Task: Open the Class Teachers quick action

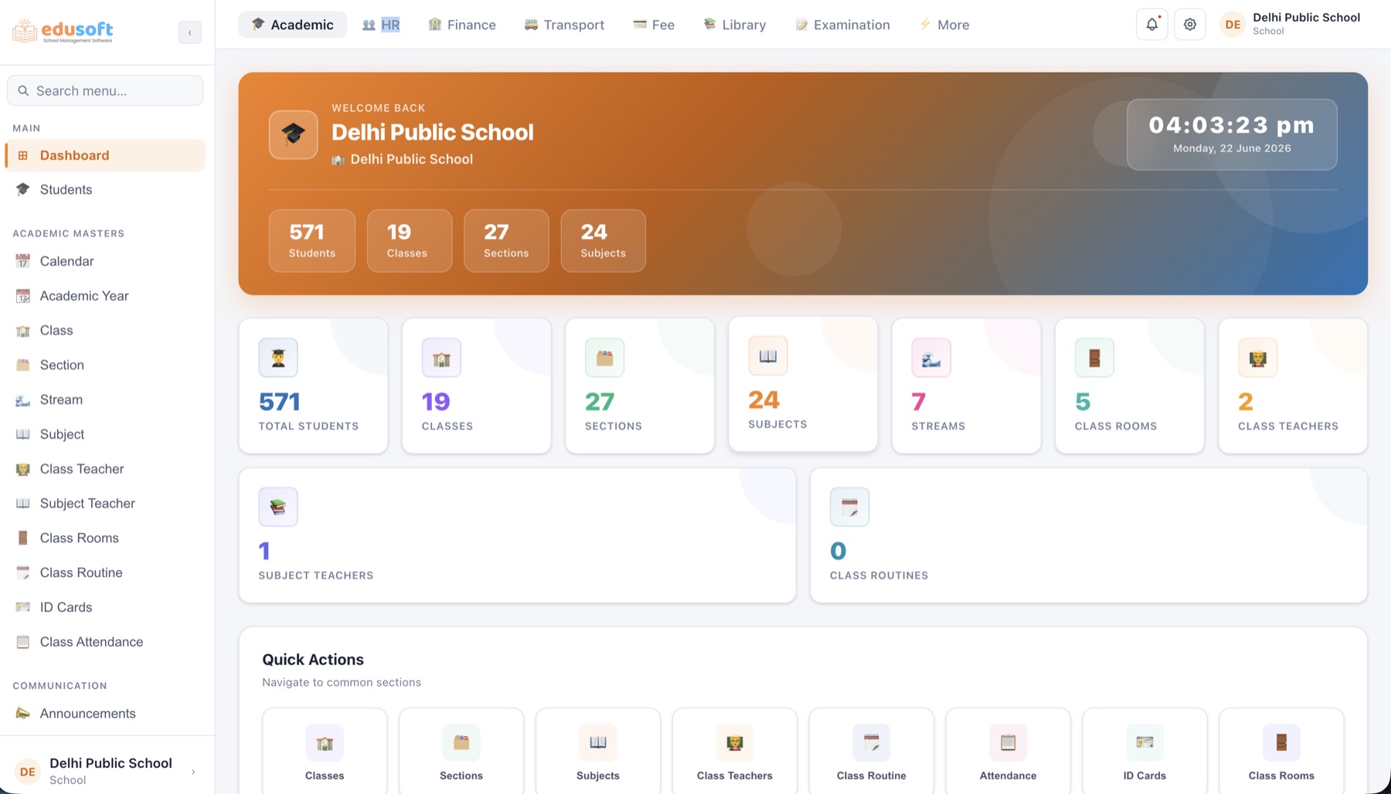Action: click(x=735, y=751)
